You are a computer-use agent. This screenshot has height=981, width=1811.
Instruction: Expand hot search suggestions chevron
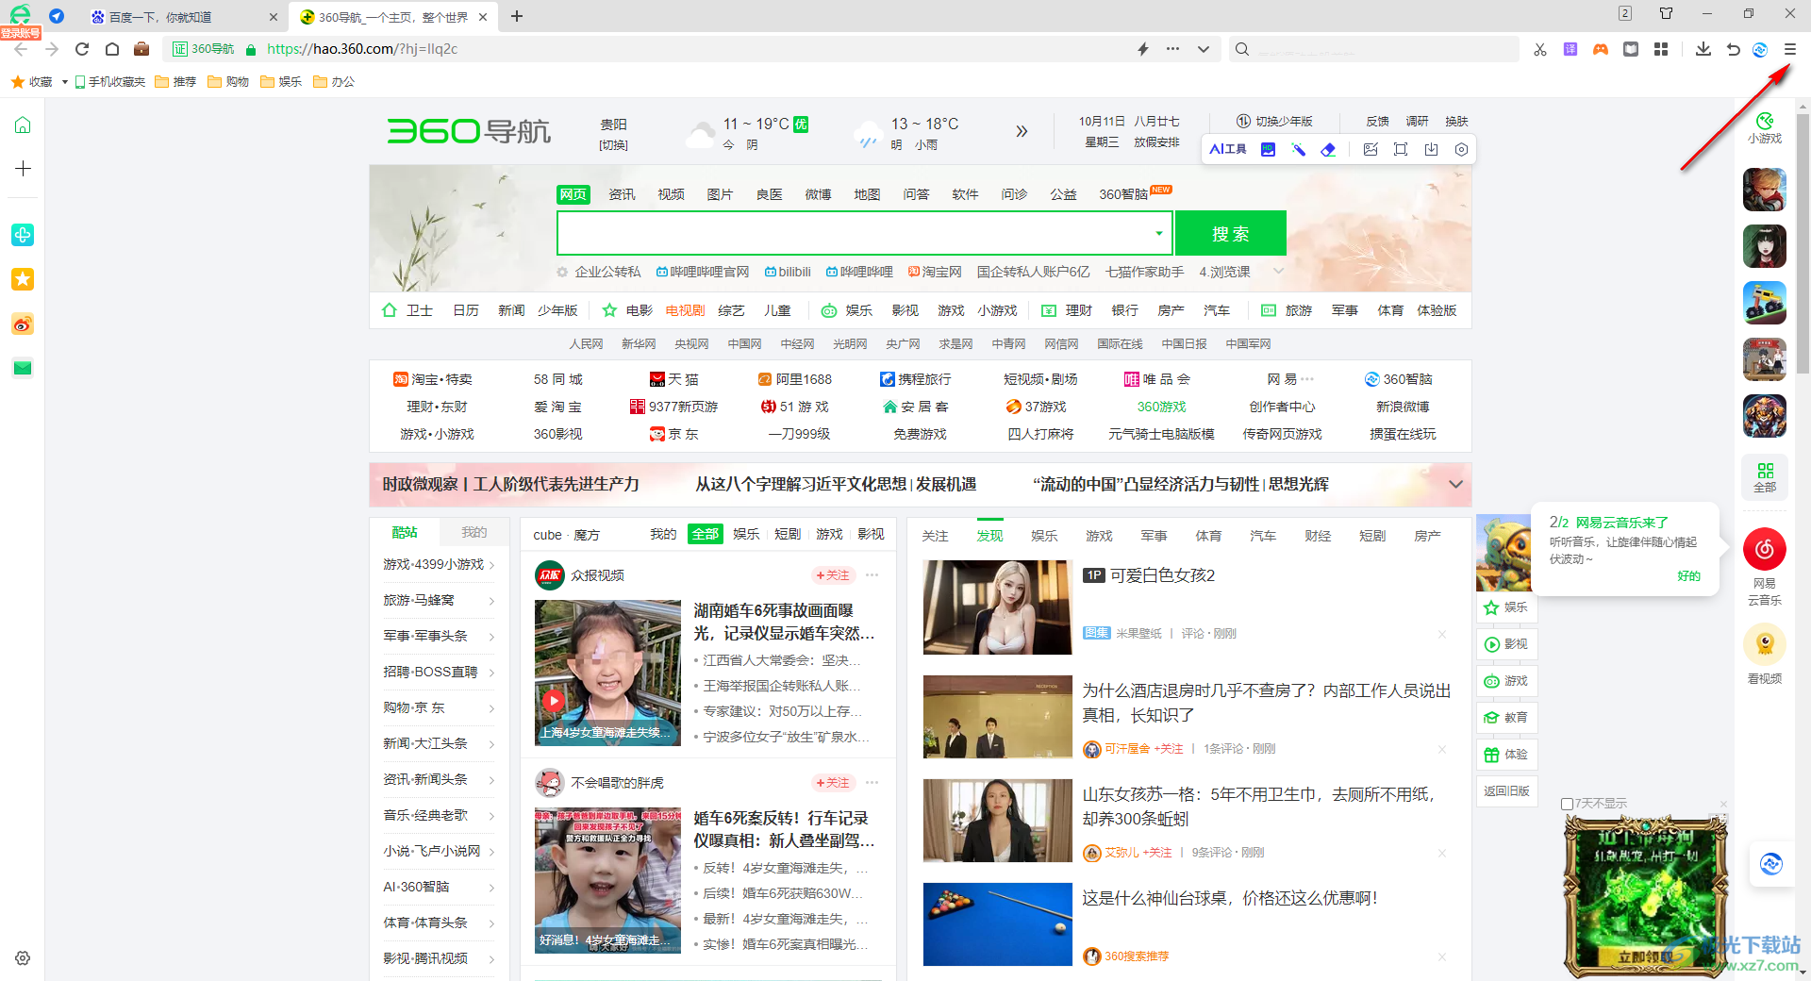pyautogui.click(x=1279, y=272)
